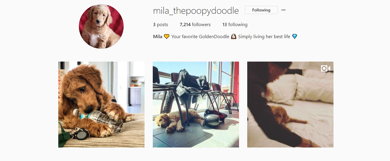The width and height of the screenshot is (390, 161).
Task: View the 7,214 followers list
Action: coord(195,25)
